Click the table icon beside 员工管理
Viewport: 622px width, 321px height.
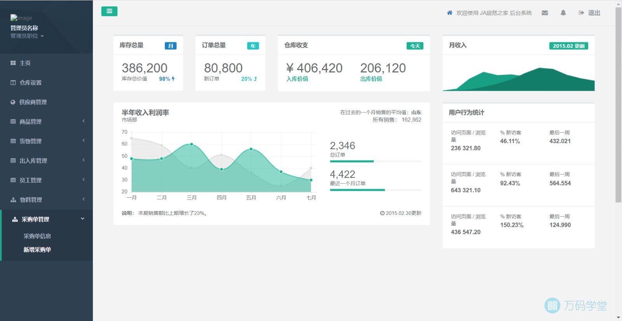(13, 180)
